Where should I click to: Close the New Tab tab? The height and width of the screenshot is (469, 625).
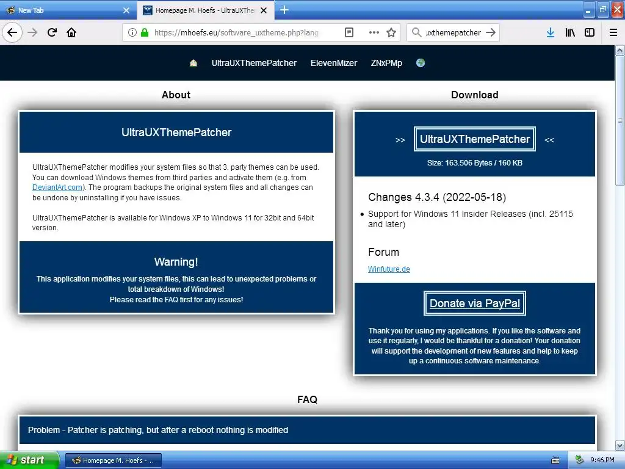point(126,10)
